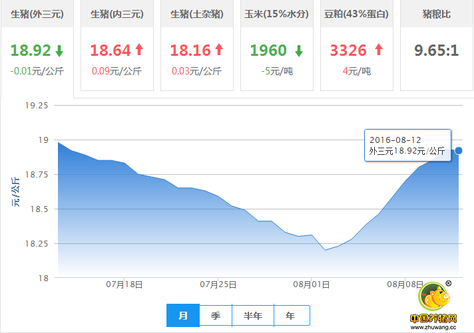Switch chart to 半年 half-year range
This screenshot has width=474, height=333.
[252, 316]
